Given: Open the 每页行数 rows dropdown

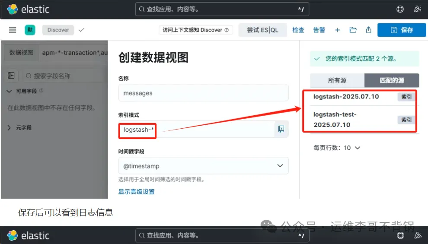Looking at the screenshot, I should (337, 148).
